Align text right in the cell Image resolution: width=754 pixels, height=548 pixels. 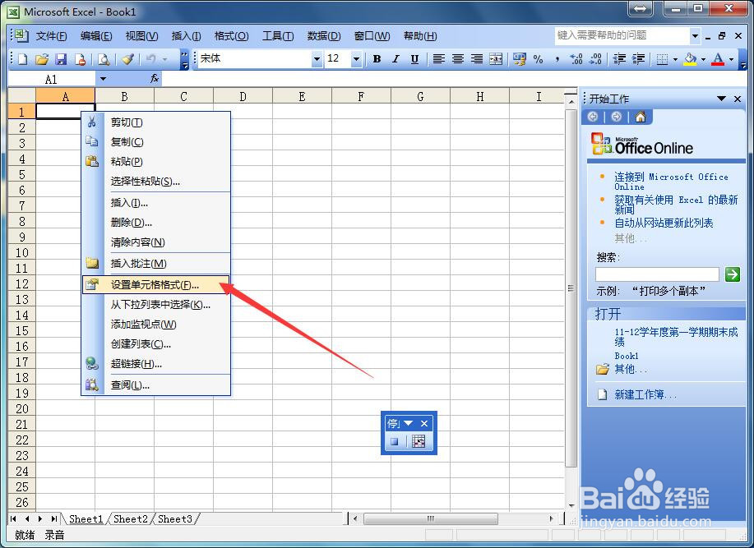pyautogui.click(x=477, y=59)
